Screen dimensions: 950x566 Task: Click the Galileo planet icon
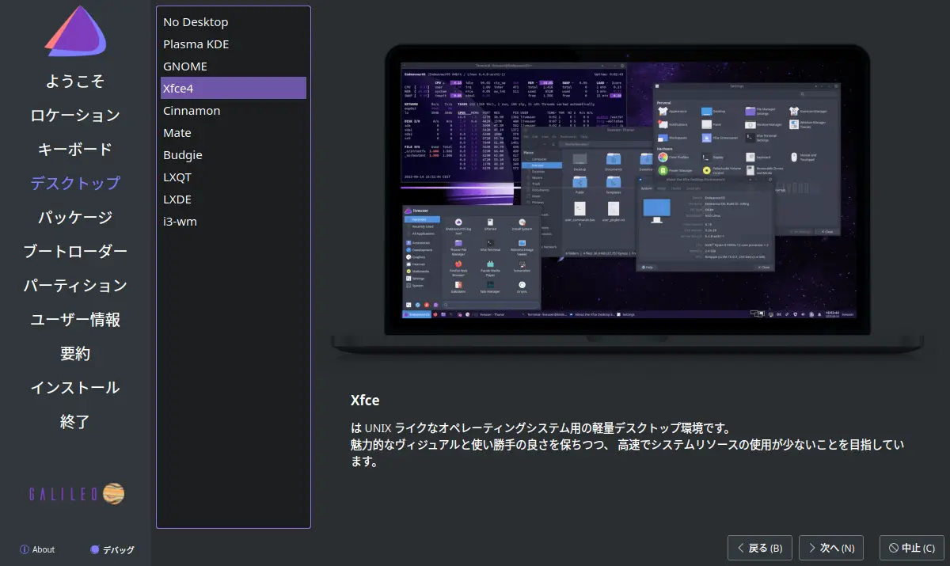(x=113, y=494)
